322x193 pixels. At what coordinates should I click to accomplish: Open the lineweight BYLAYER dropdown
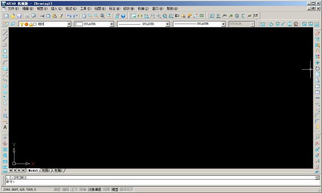coord(223,24)
